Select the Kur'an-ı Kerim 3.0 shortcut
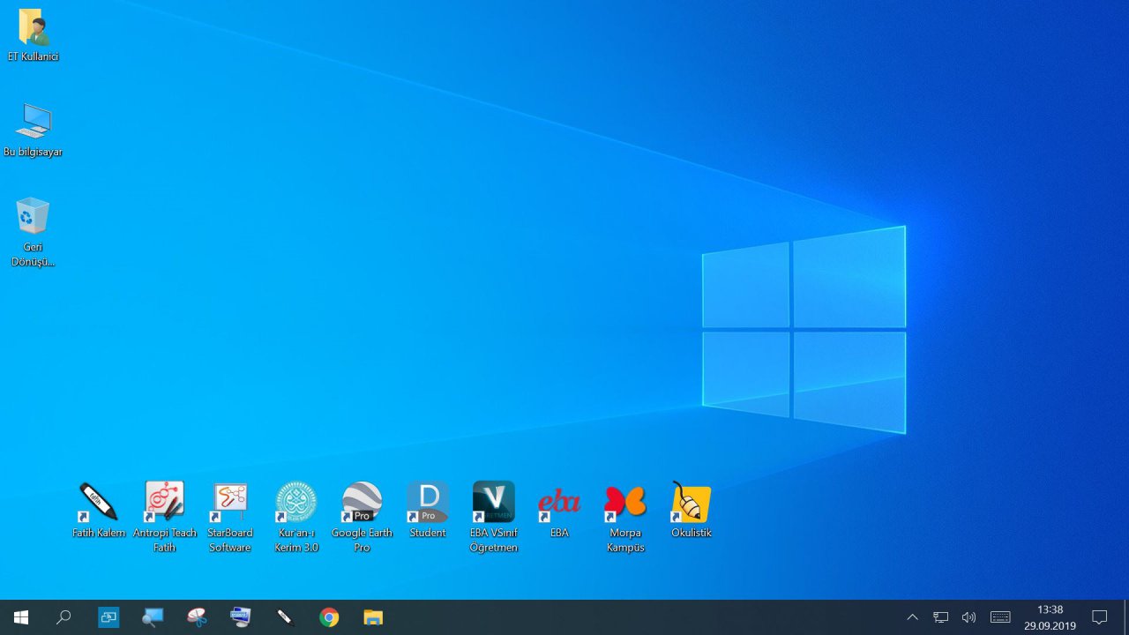Image resolution: width=1129 pixels, height=635 pixels. [295, 503]
